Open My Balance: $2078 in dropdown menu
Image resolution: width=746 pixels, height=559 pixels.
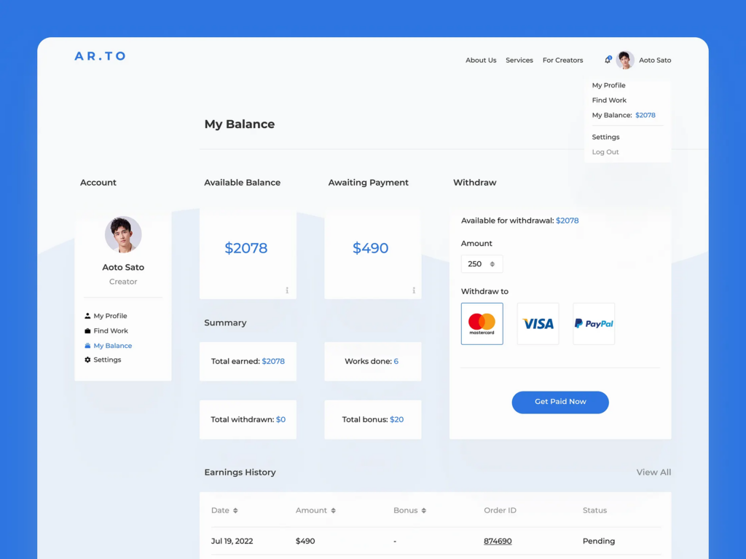[x=624, y=115]
